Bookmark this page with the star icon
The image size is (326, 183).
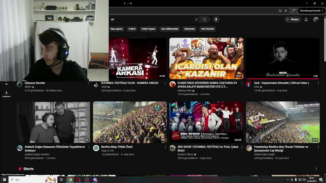[x=286, y=11]
